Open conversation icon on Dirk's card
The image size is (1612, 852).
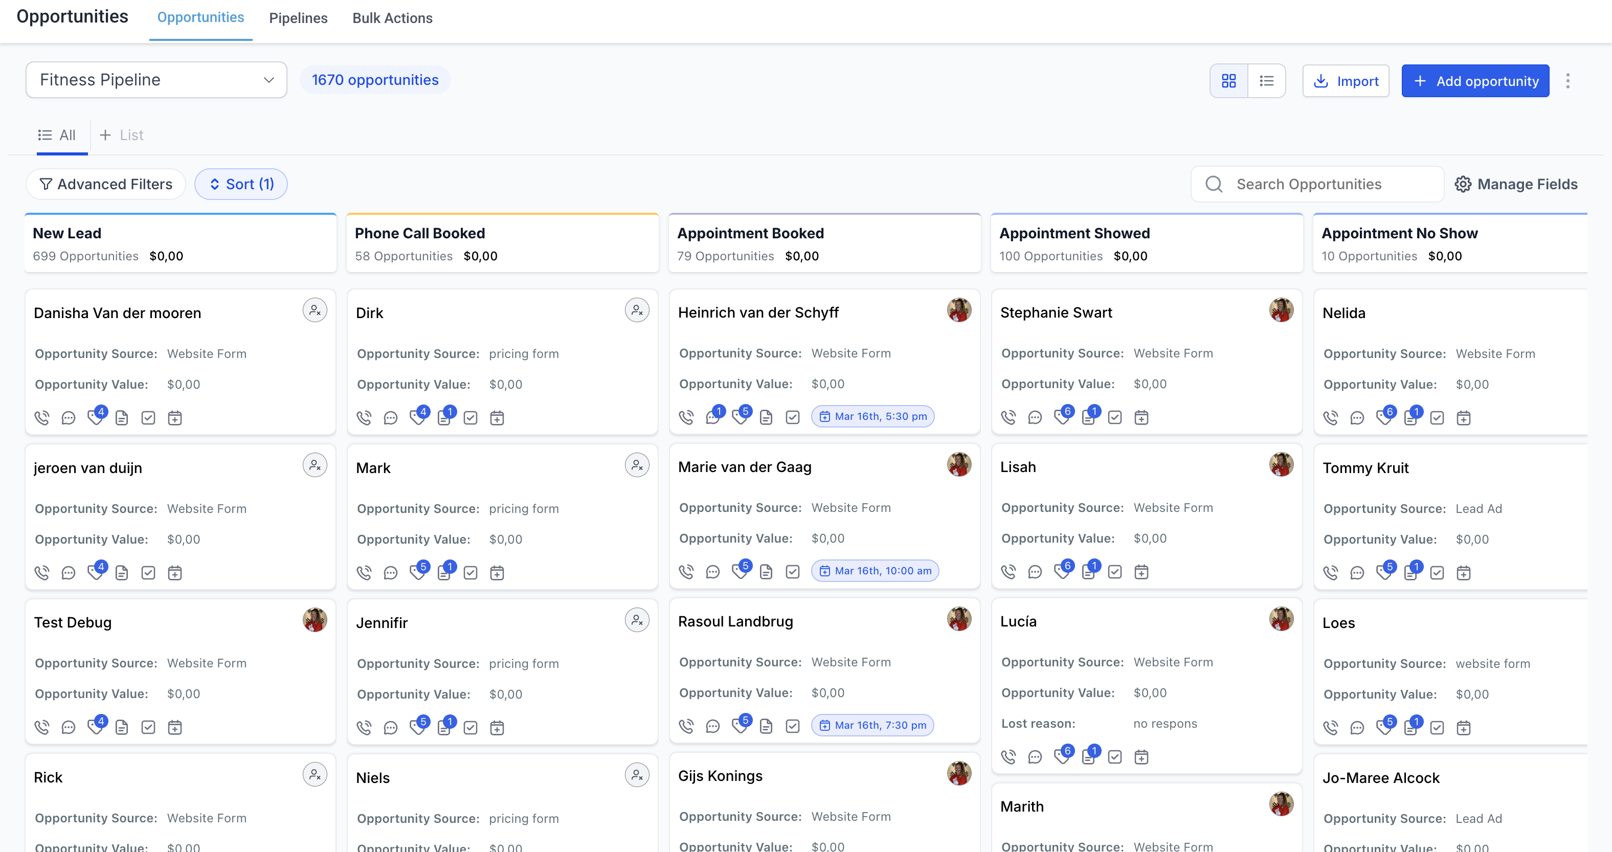[391, 418]
